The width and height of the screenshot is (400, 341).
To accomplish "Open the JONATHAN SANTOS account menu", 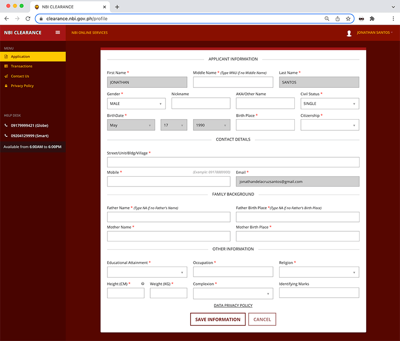I will coord(374,33).
